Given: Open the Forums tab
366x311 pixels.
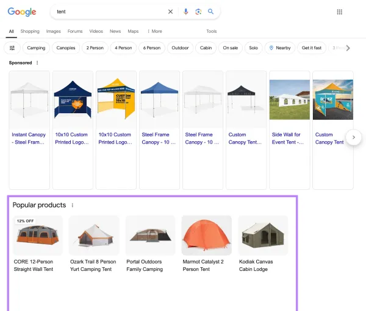Looking at the screenshot, I should tap(75, 31).
